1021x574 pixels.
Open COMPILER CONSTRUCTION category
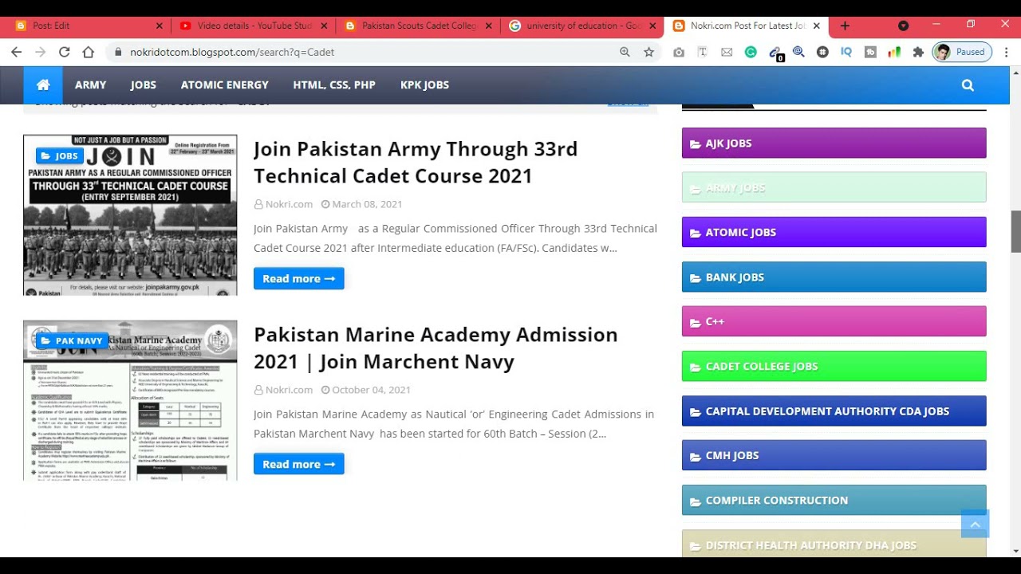(x=834, y=501)
